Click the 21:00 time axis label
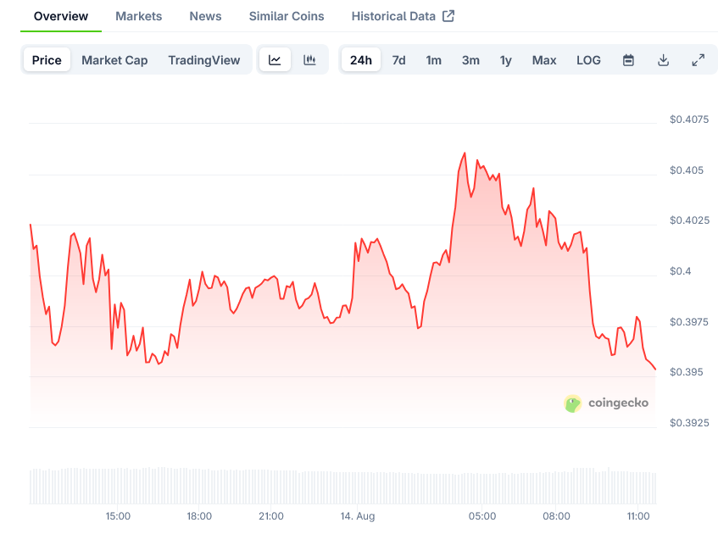Viewport: 718px width, 534px height. point(271,516)
